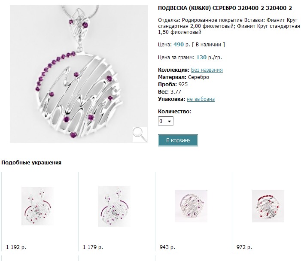This screenshot has height=261, width=301.
Task: Open the Без названия collection link
Action: pyautogui.click(x=207, y=70)
